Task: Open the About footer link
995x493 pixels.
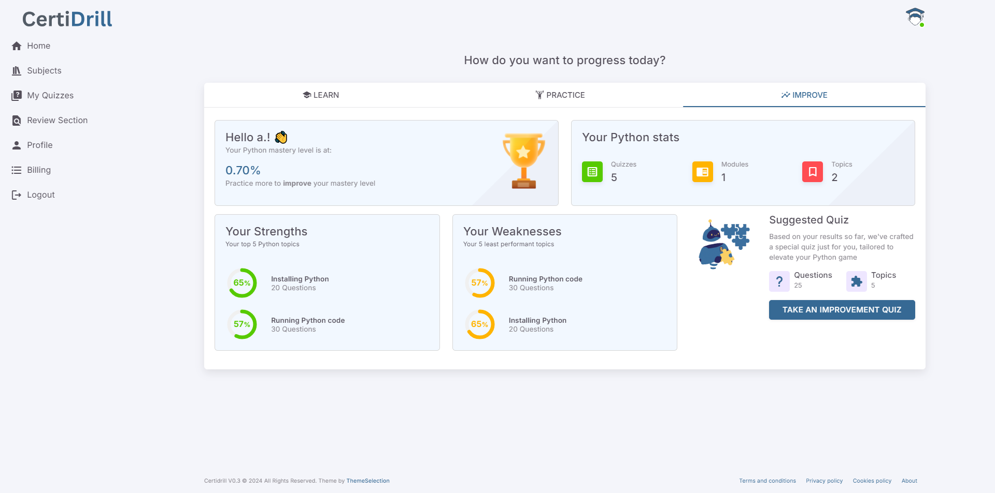Action: (909, 481)
